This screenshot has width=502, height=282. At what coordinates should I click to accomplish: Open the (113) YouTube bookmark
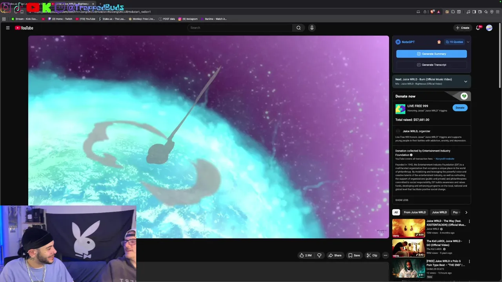coord(85,19)
